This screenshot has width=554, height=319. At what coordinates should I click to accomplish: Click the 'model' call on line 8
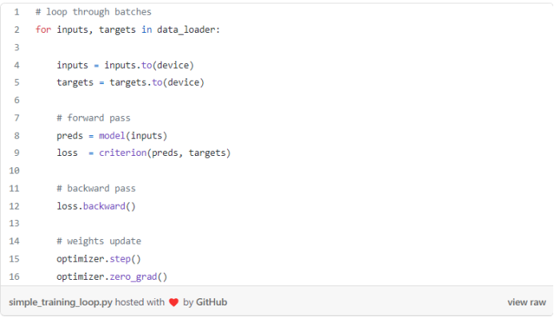tap(112, 136)
